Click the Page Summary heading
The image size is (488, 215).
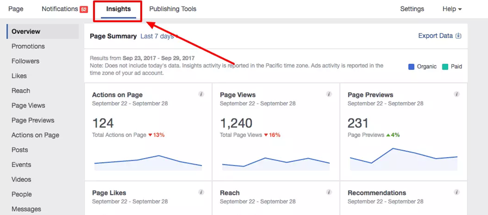coord(113,36)
